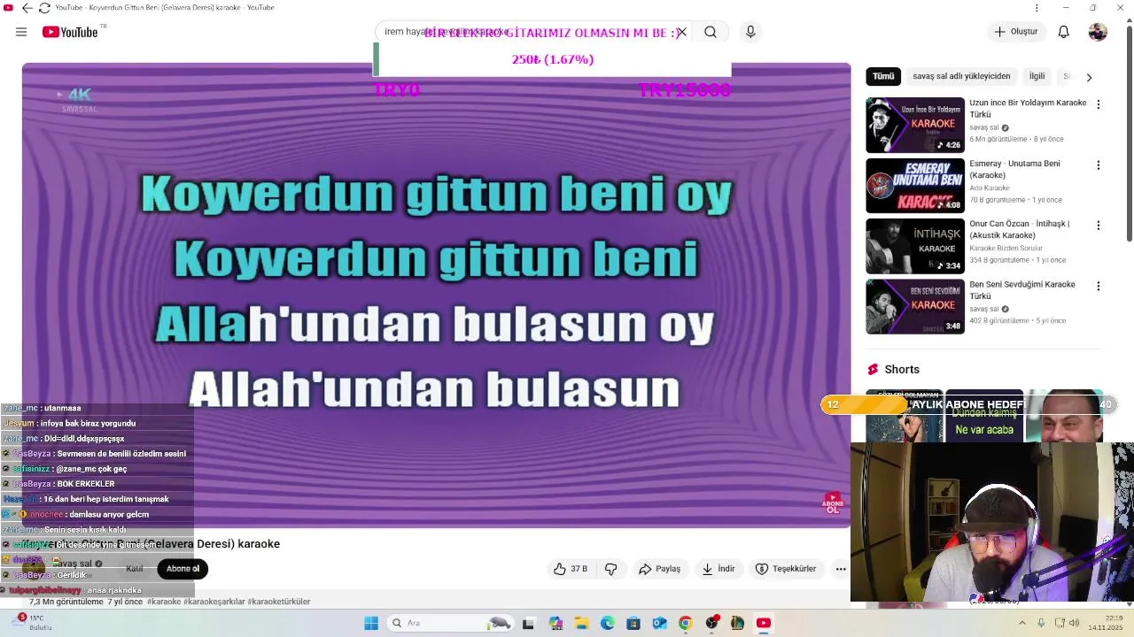Open Outlook from the taskbar
This screenshot has height=637, width=1134.
coord(659,623)
